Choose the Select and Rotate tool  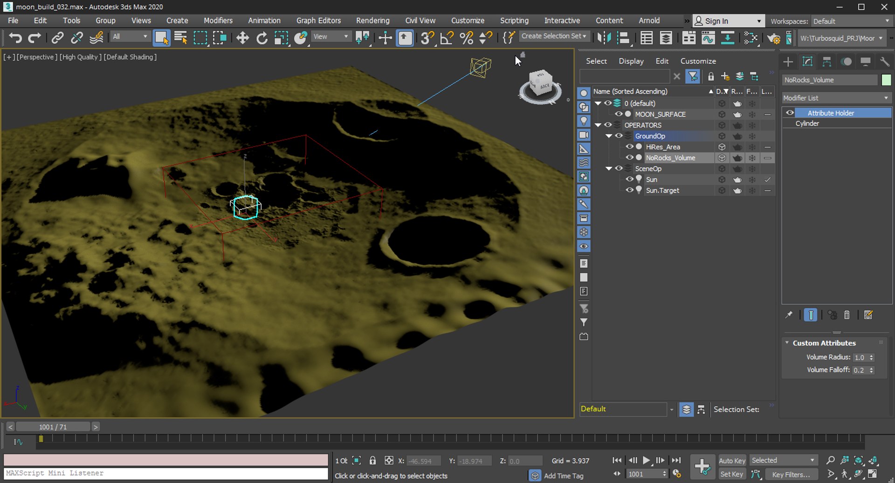click(262, 38)
